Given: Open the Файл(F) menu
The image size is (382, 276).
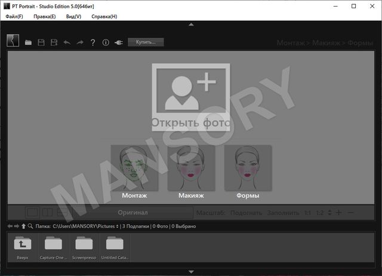Looking at the screenshot, I should 14,16.
